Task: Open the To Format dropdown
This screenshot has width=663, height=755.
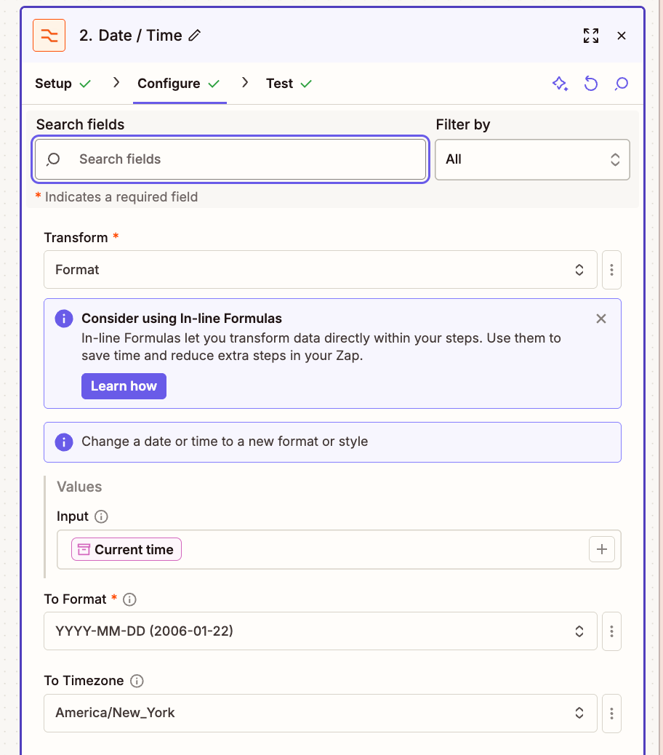Action: [x=320, y=631]
